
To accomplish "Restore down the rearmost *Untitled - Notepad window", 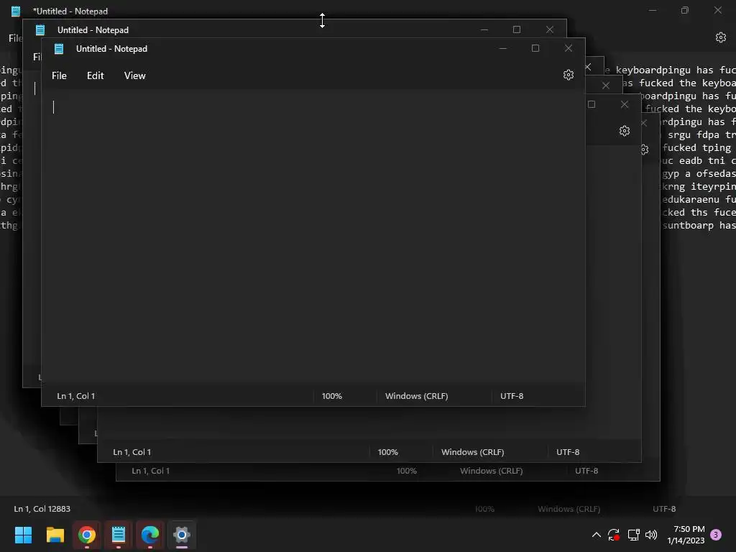I will pyautogui.click(x=685, y=10).
